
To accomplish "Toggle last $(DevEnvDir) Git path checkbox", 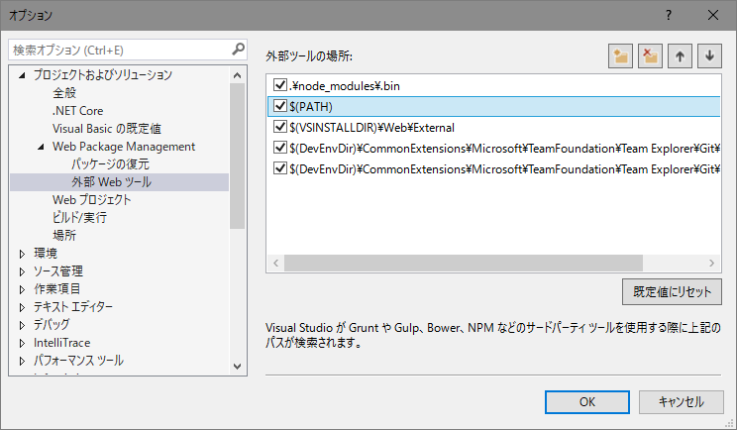I will point(280,168).
